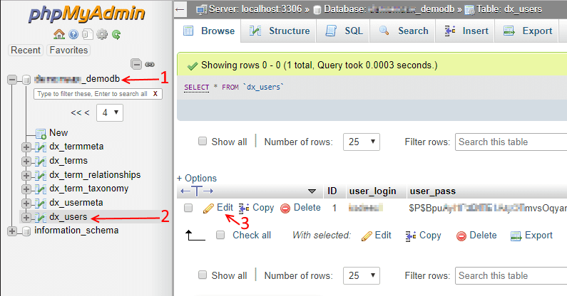This screenshot has height=296, width=567.
Task: Click the With selected Export icon
Action: [x=516, y=236]
